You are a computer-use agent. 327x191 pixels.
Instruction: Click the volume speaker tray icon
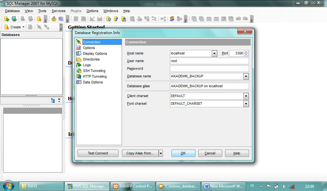click(284, 187)
